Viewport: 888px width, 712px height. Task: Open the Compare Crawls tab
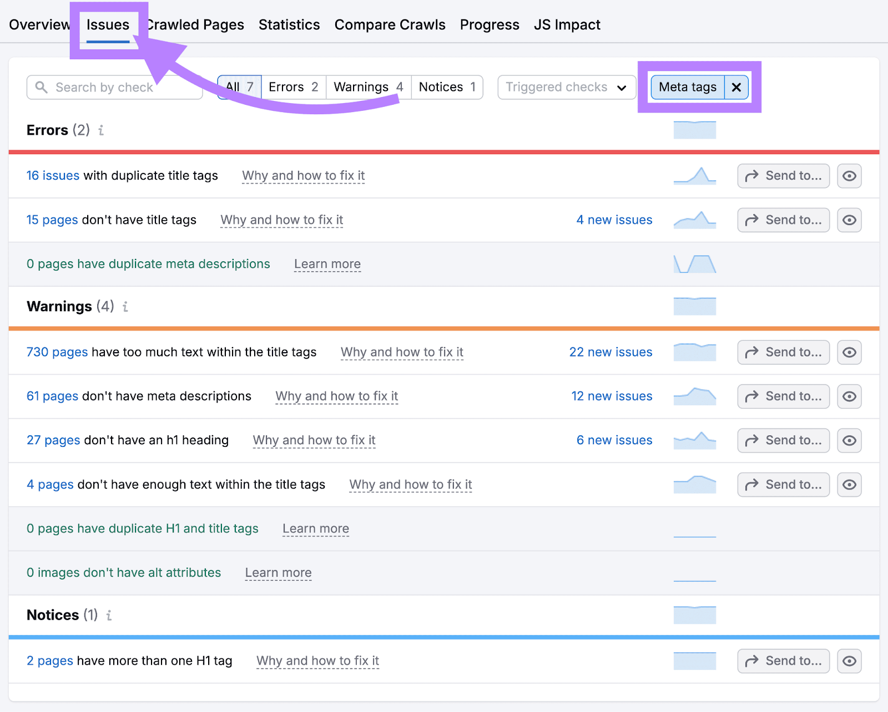pyautogui.click(x=390, y=25)
